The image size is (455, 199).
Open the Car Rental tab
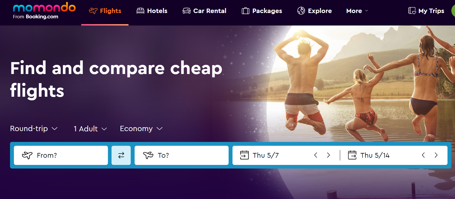point(204,11)
